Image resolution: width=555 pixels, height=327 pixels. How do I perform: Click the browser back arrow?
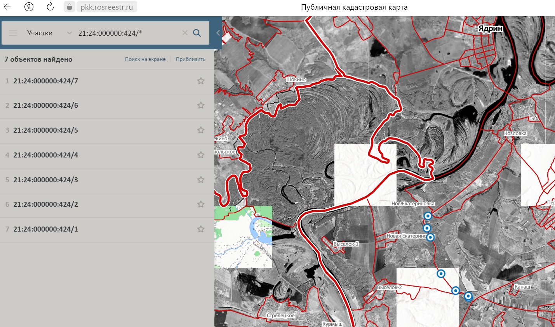tap(7, 7)
